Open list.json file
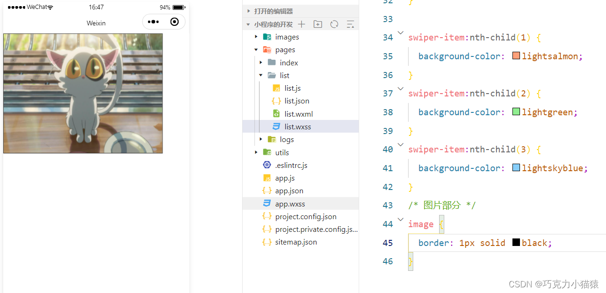The image size is (606, 293). tap(297, 101)
